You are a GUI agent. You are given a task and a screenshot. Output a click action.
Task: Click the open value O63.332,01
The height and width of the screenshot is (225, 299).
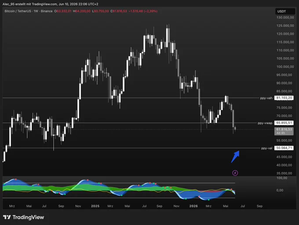[63, 11]
